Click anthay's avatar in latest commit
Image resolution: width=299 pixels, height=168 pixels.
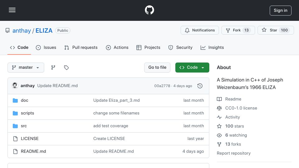(x=15, y=86)
